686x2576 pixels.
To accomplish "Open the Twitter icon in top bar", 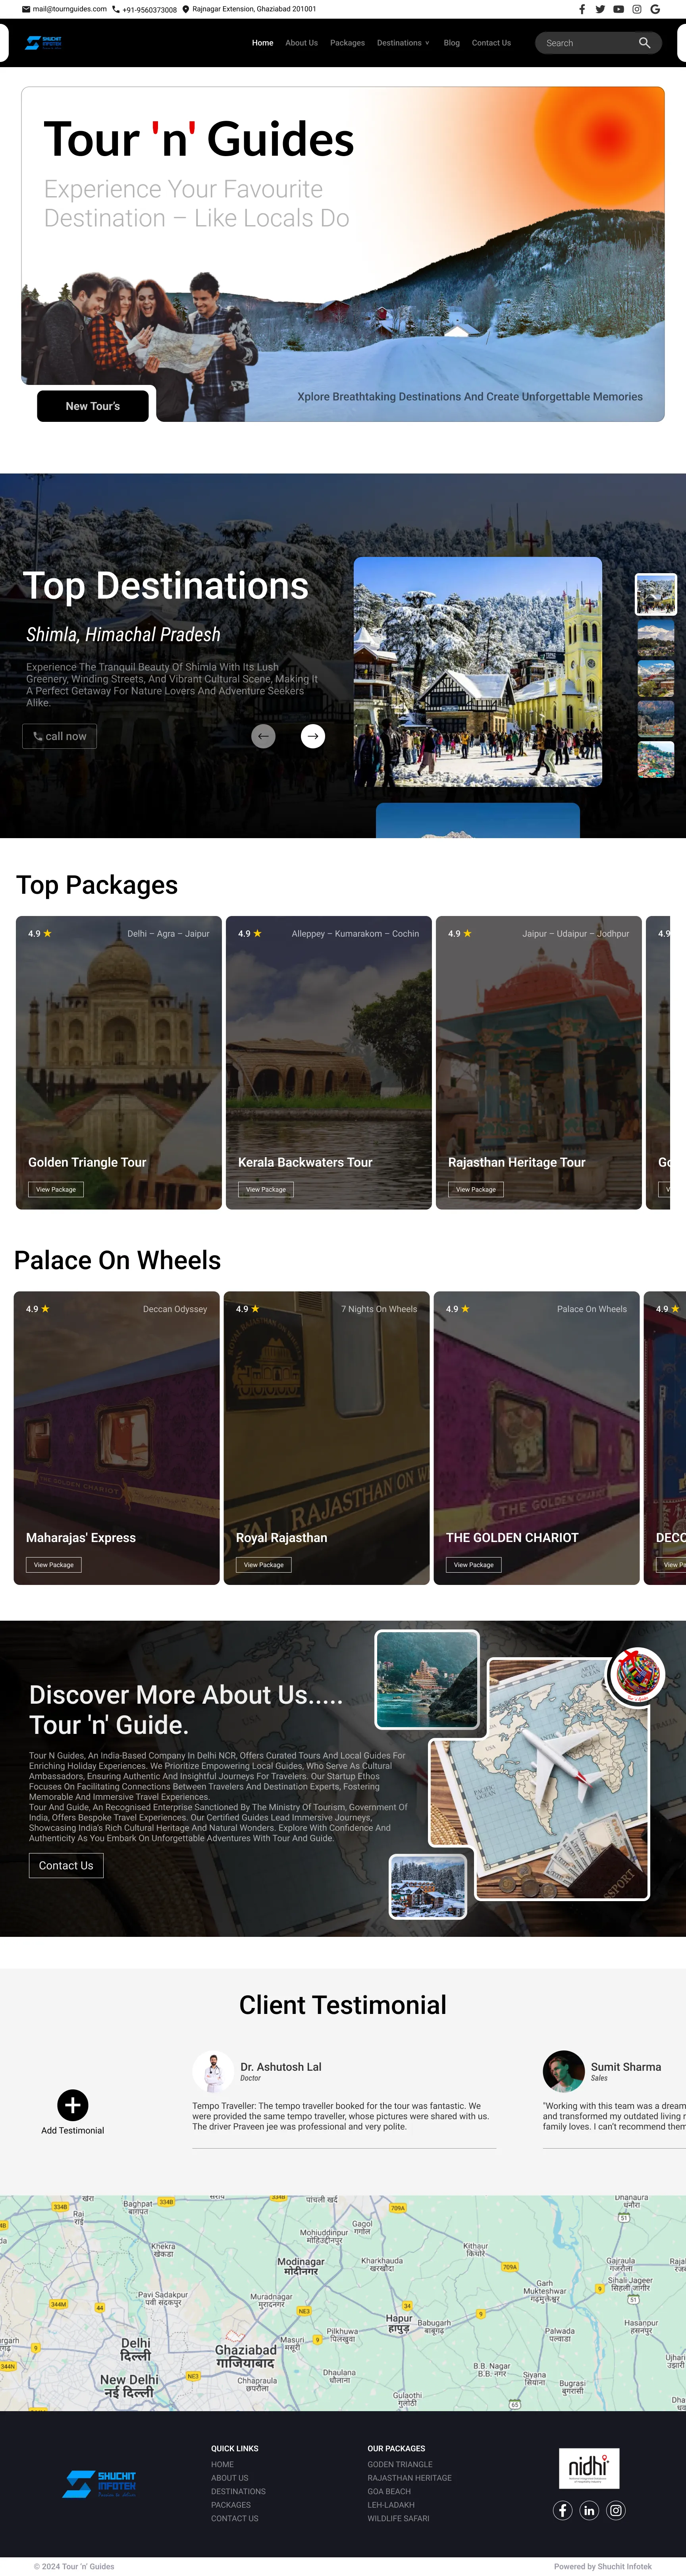I will pos(600,9).
